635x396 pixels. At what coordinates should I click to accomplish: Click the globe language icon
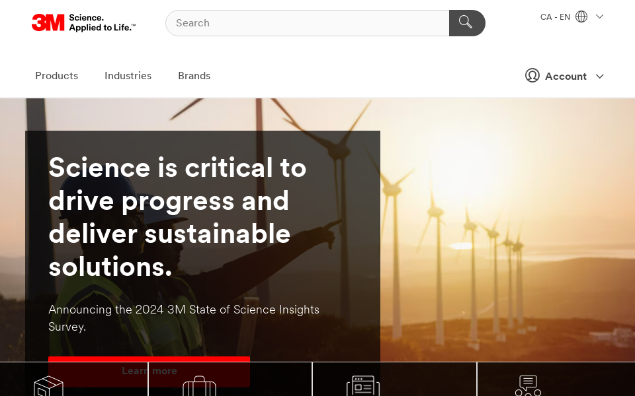tap(581, 16)
